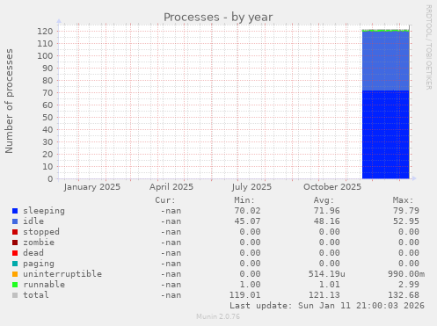Viewport: 437px width, 326px height.
Task: Click the 'Cur:' column header
Action: pyautogui.click(x=165, y=200)
